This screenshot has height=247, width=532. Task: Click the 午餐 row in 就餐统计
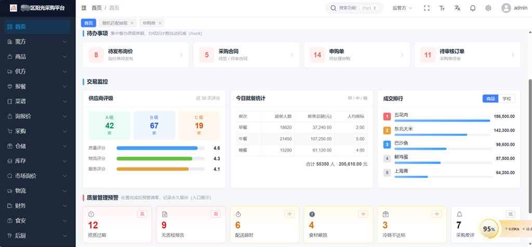pyautogui.click(x=302, y=139)
